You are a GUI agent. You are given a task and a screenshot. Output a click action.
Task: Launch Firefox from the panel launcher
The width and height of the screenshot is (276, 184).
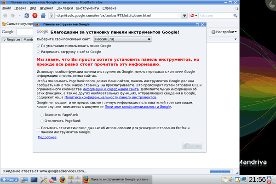click(x=62, y=180)
